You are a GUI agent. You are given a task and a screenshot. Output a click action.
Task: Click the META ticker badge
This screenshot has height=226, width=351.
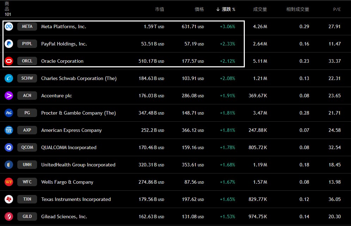(27, 26)
